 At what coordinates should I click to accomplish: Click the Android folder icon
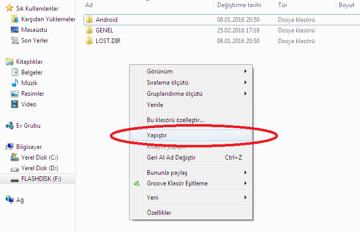(x=90, y=20)
